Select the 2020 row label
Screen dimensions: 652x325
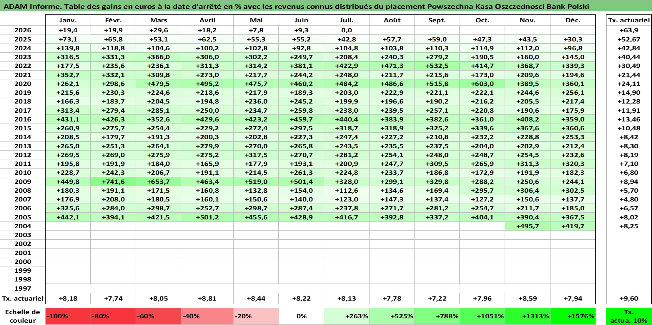pyautogui.click(x=23, y=84)
